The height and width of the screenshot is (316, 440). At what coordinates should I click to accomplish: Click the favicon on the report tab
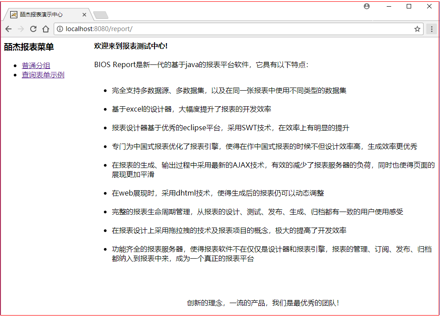point(14,15)
